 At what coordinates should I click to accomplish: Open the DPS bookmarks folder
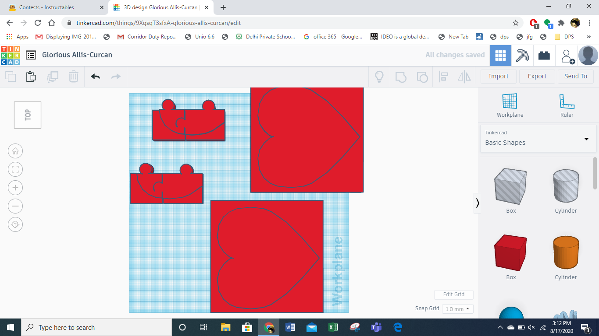pos(564,37)
